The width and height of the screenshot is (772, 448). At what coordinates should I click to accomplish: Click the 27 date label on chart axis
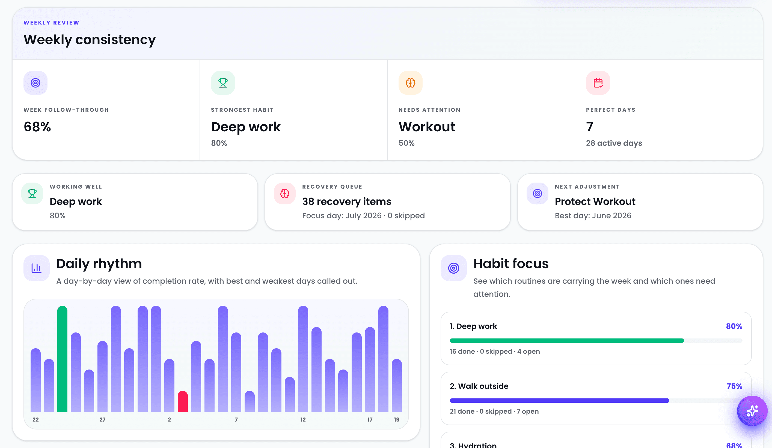pyautogui.click(x=102, y=420)
